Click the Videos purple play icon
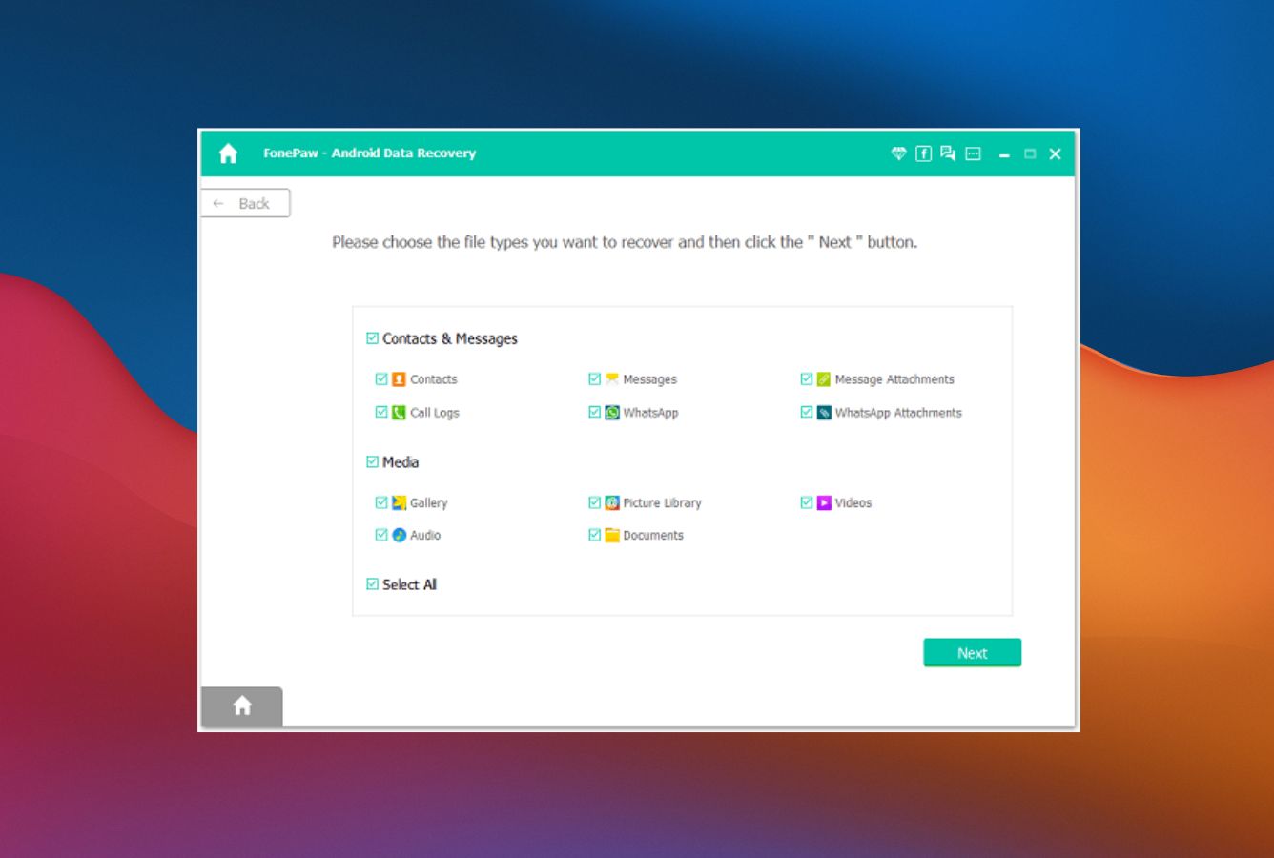The width and height of the screenshot is (1274, 858). point(824,502)
